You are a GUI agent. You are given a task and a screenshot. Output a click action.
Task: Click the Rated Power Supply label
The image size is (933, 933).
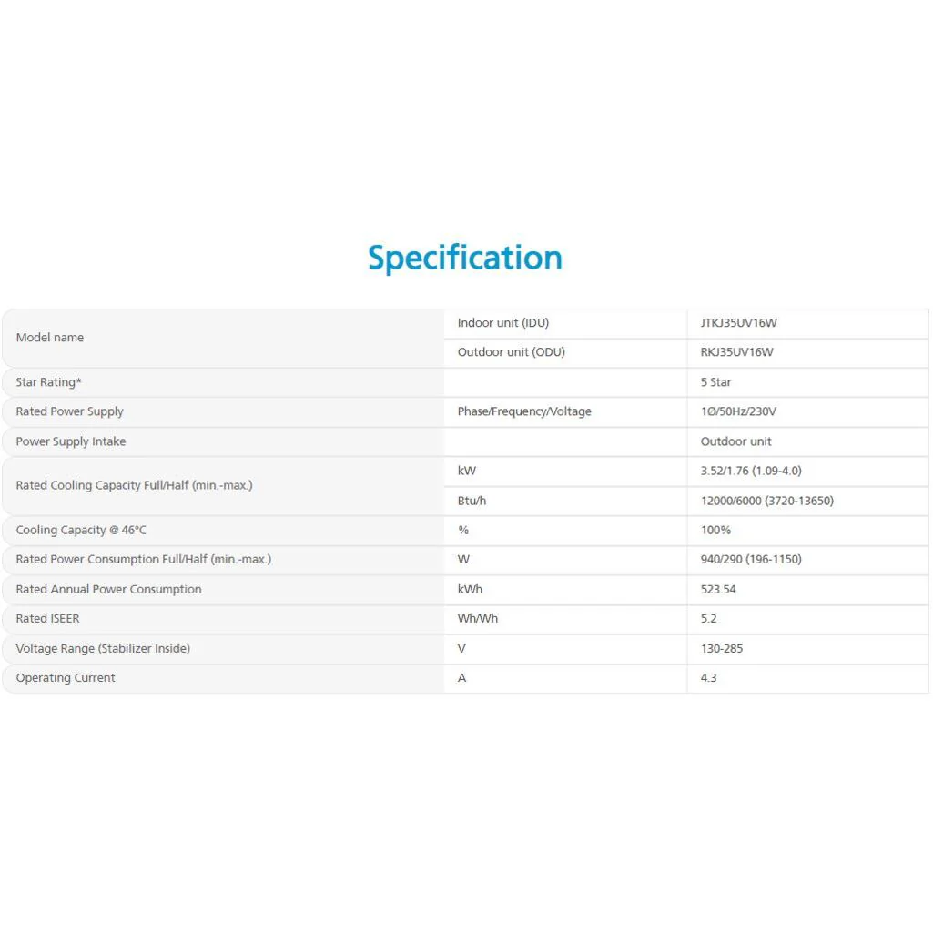click(69, 411)
